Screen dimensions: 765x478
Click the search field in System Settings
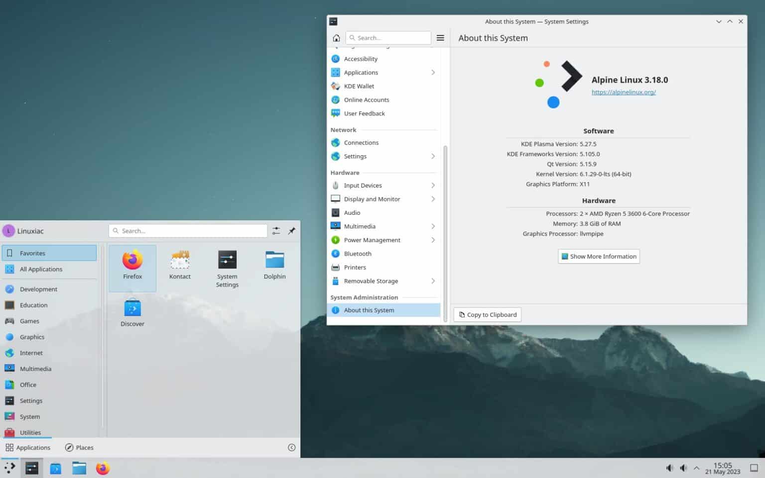point(388,37)
